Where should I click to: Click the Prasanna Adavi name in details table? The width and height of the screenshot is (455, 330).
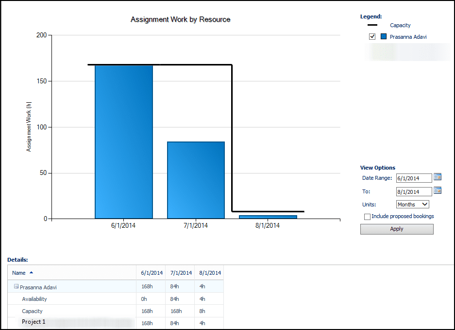(x=38, y=287)
